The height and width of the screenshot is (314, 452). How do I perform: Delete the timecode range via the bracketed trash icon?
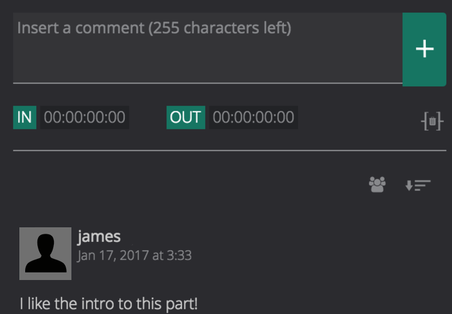(432, 121)
